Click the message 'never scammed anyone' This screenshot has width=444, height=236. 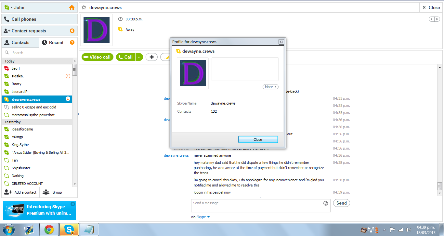[x=212, y=155]
